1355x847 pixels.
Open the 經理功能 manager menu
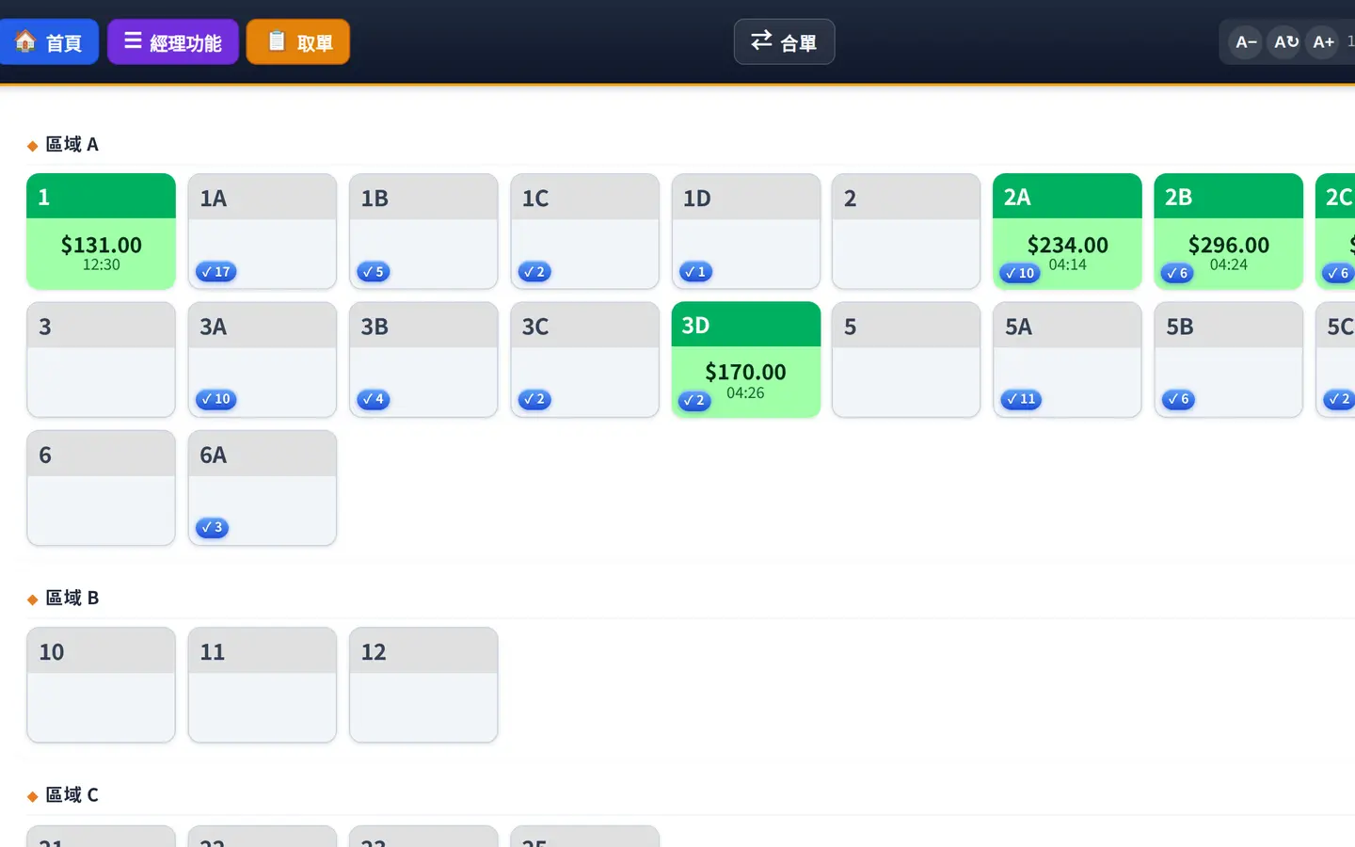tap(173, 42)
